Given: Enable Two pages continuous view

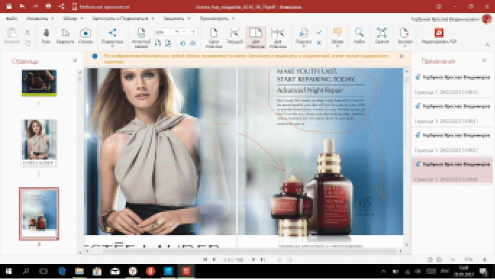Looking at the screenshot, I should [x=278, y=37].
